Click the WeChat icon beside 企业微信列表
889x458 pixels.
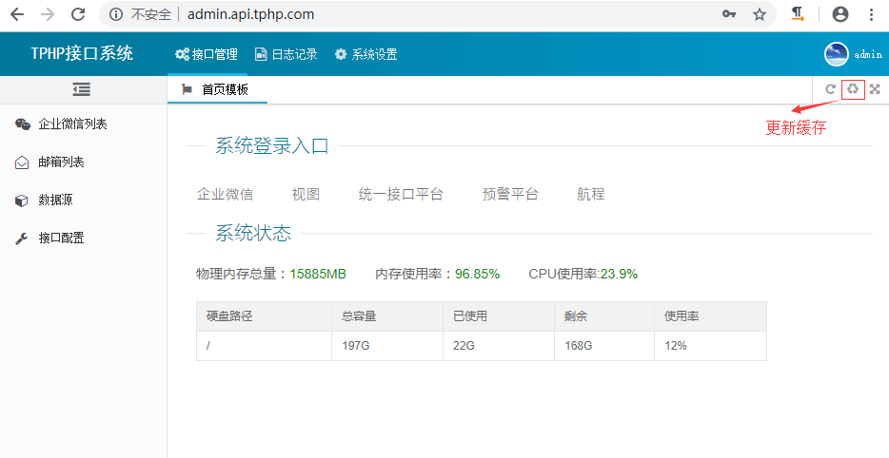[x=23, y=124]
